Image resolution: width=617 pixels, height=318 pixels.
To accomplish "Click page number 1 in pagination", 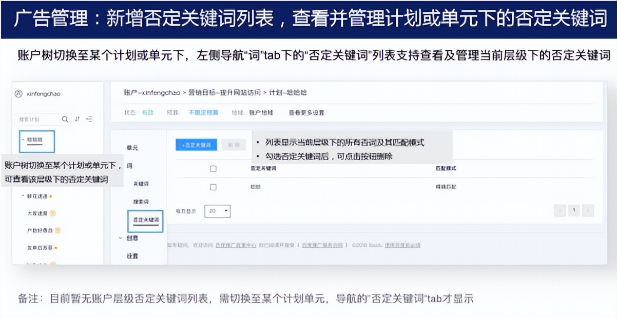I will [x=574, y=210].
